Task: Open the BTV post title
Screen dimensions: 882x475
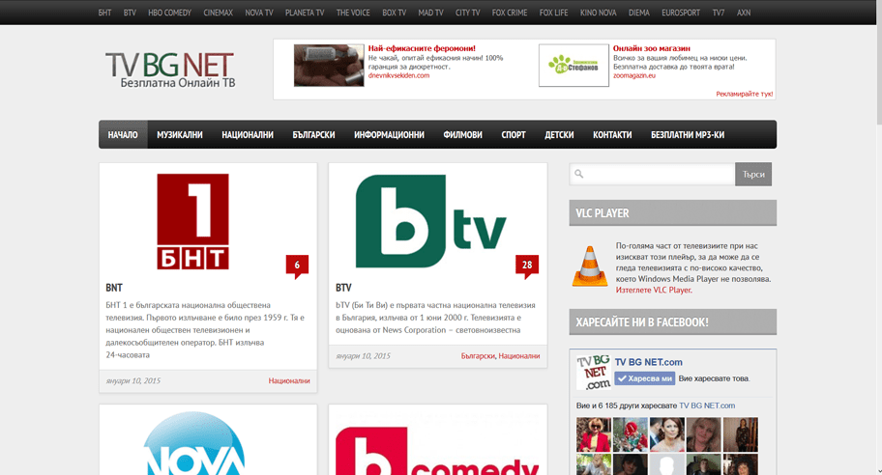Action: coord(343,288)
